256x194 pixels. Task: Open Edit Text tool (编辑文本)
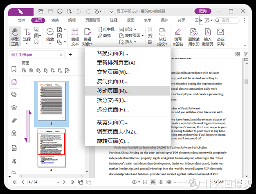[x=75, y=37]
